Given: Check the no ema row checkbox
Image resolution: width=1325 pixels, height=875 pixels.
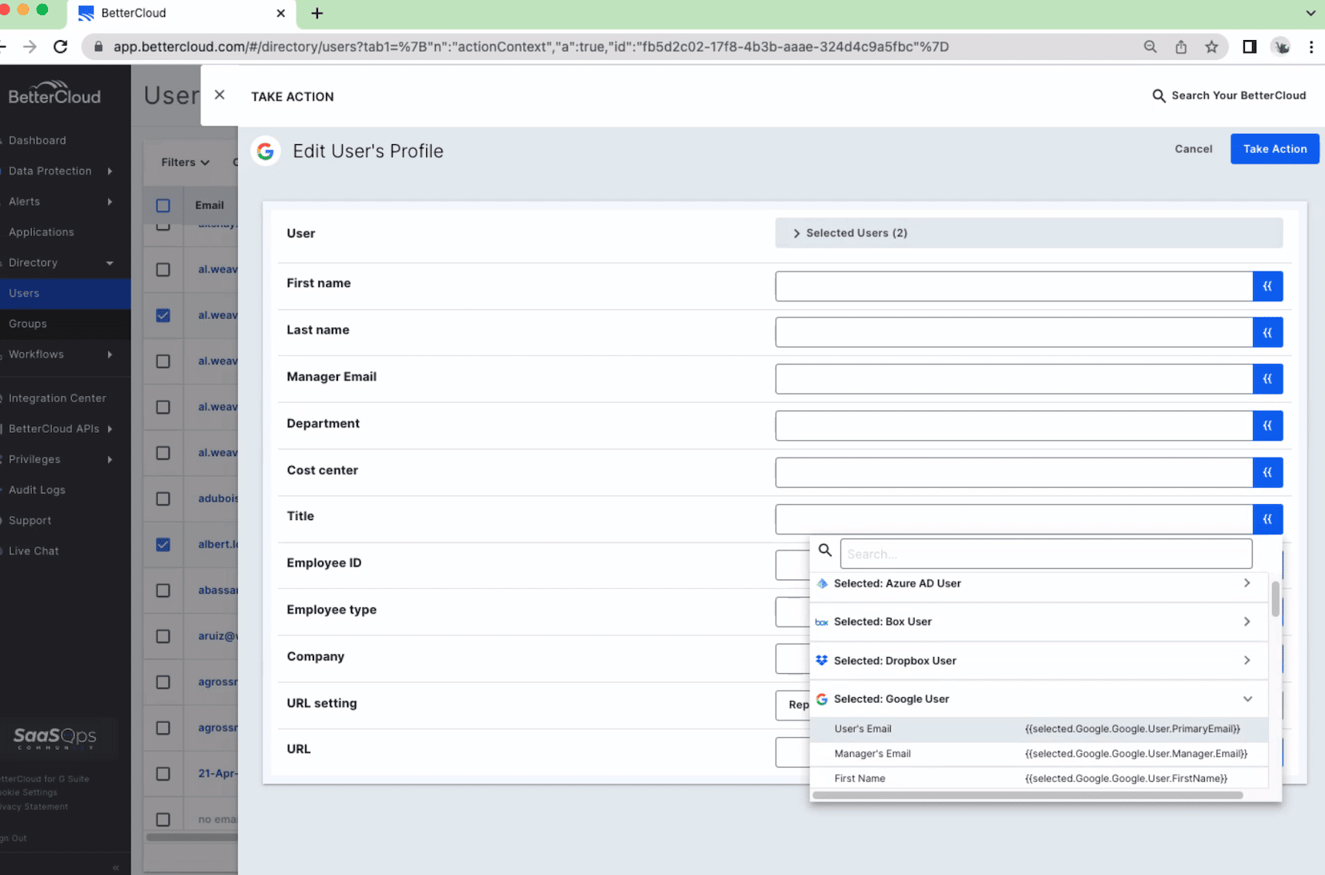Looking at the screenshot, I should (163, 820).
